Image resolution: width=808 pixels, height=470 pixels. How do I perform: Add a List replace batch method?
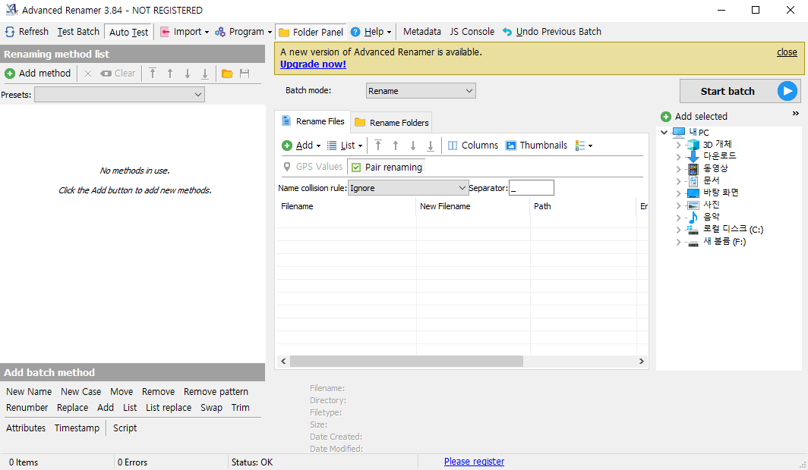coord(169,408)
